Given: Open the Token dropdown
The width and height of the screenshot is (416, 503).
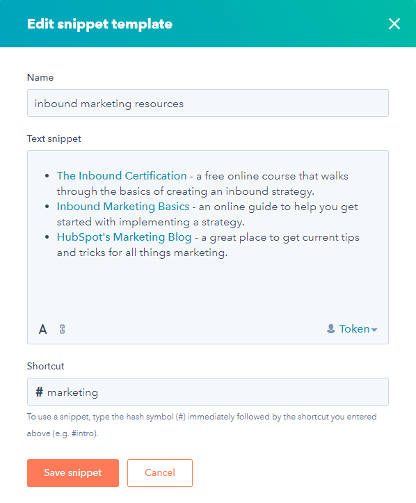Looking at the screenshot, I should (352, 329).
